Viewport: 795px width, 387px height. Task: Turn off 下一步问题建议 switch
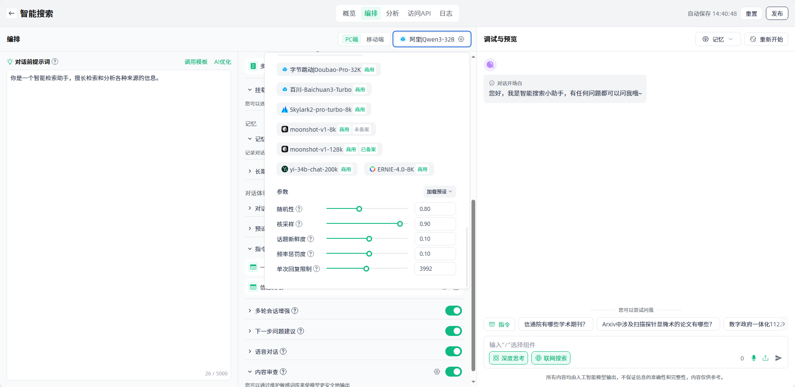[x=453, y=331]
